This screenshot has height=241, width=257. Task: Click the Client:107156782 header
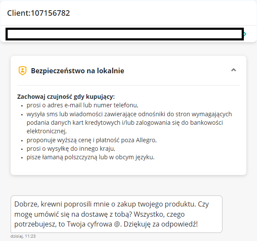(38, 13)
